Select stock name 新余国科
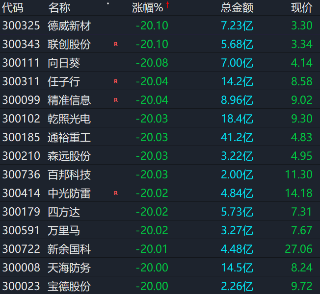 (x=69, y=249)
